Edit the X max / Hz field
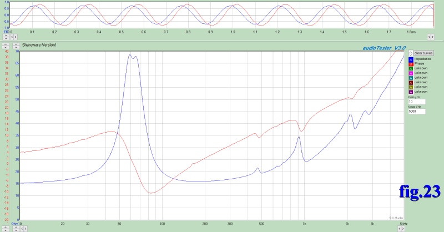The height and width of the screenshot is (232, 444). (417, 112)
